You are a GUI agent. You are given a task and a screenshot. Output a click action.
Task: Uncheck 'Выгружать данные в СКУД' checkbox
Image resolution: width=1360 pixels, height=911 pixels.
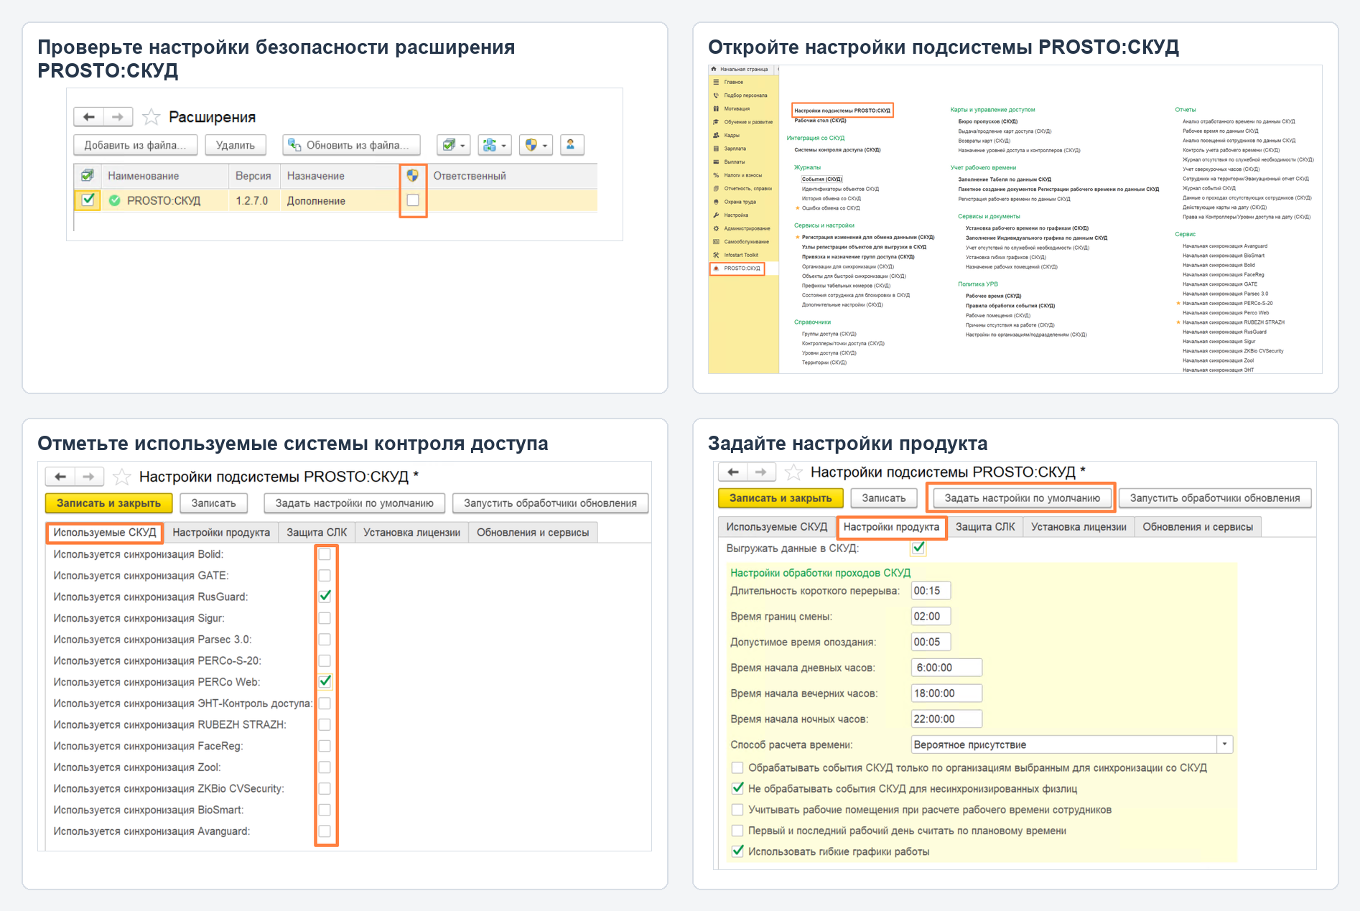point(918,548)
